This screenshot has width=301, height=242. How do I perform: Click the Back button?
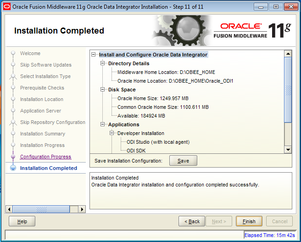192,221
